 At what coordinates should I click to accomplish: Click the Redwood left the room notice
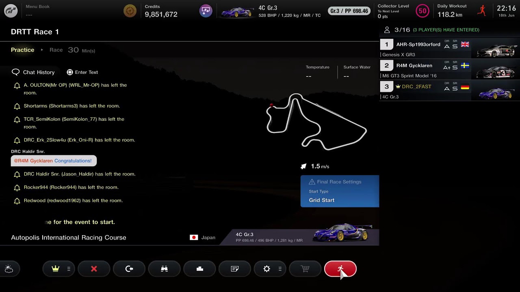73,200
